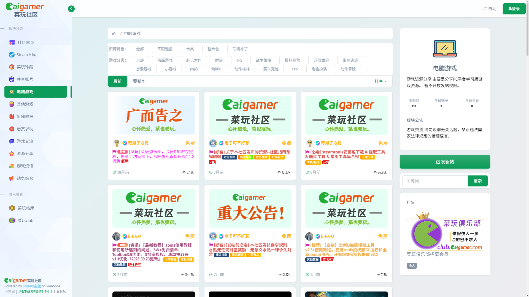Switch to the 最新 tab
Screen dimensions: 529x297
pyautogui.click(x=117, y=81)
